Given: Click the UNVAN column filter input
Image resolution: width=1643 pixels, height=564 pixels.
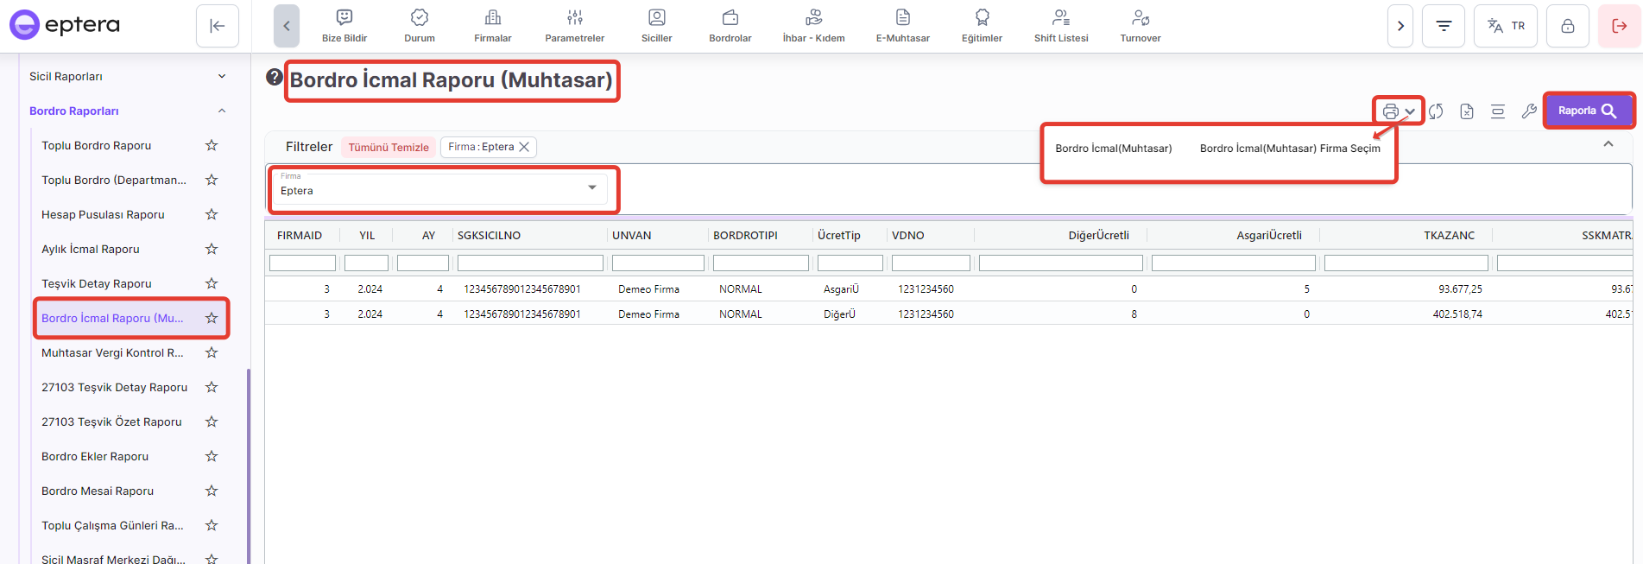Looking at the screenshot, I should 658,263.
